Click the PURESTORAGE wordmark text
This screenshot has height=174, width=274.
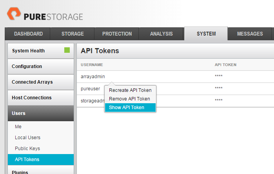pos(53,17)
